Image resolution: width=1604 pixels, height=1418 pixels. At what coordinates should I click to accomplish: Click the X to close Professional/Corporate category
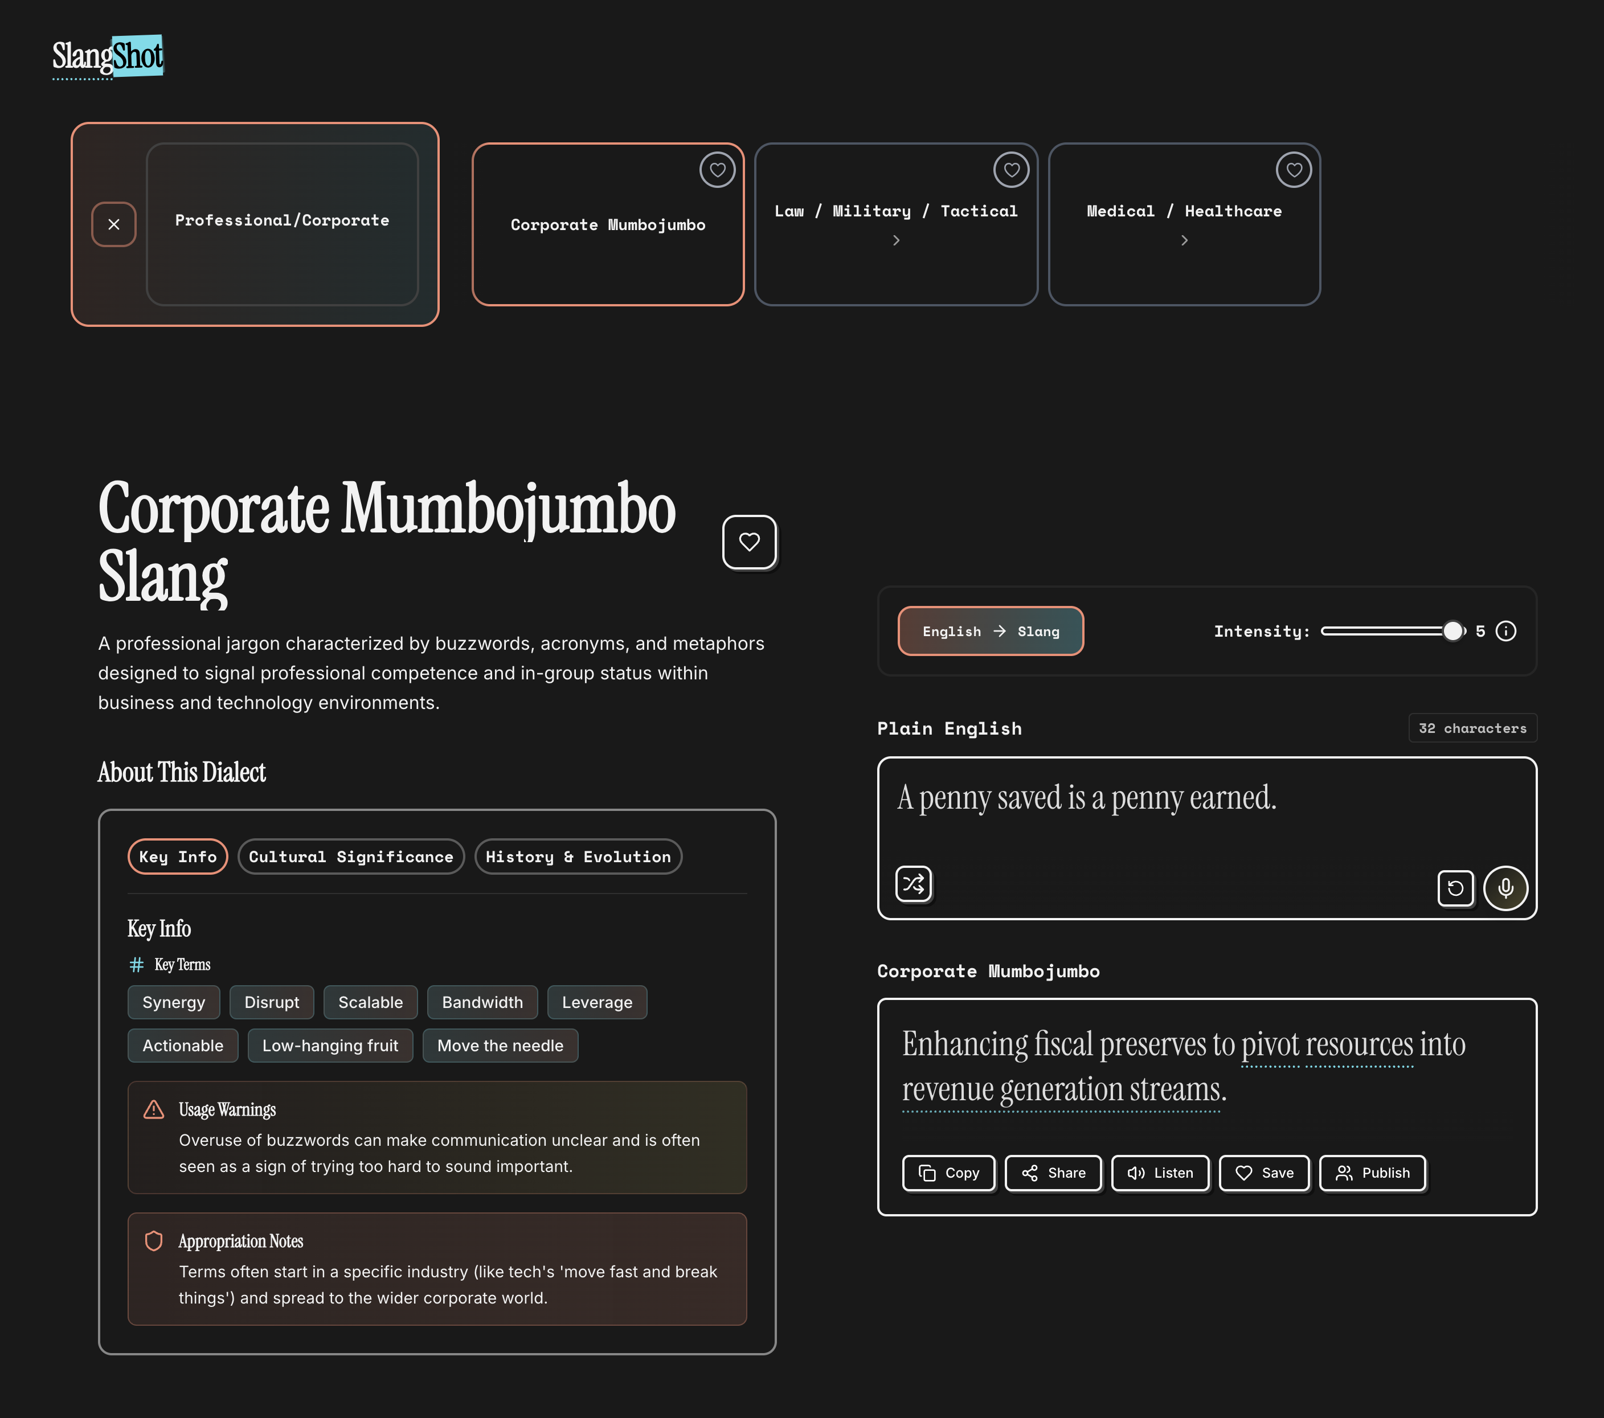coord(114,224)
